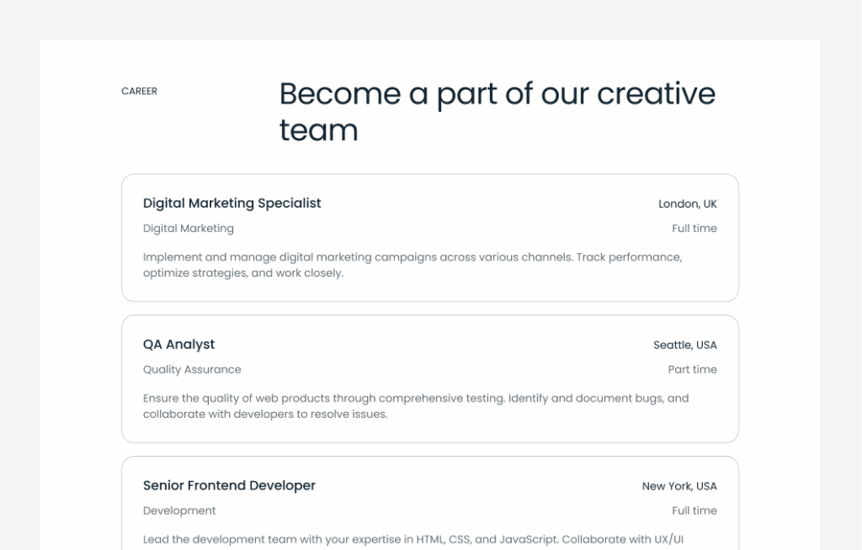Image resolution: width=862 pixels, height=550 pixels.
Task: Click the Seattle, USA location text
Action: click(x=684, y=346)
